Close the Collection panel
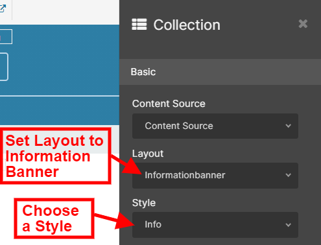Image resolution: width=321 pixels, height=245 pixels. (x=303, y=24)
